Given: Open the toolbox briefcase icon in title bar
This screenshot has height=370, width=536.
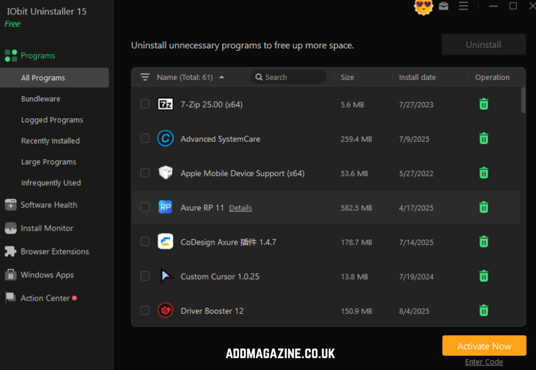Looking at the screenshot, I should pos(444,6).
